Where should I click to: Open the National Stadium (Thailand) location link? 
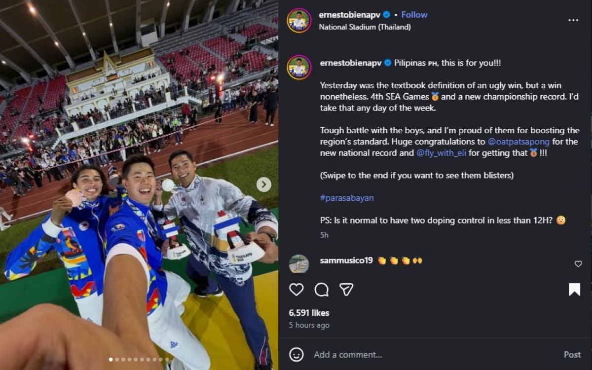tap(365, 27)
